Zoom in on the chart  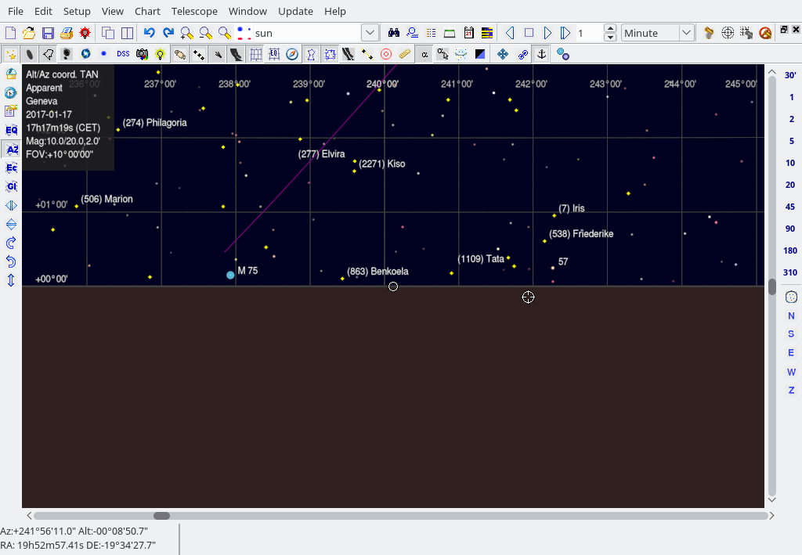(186, 33)
